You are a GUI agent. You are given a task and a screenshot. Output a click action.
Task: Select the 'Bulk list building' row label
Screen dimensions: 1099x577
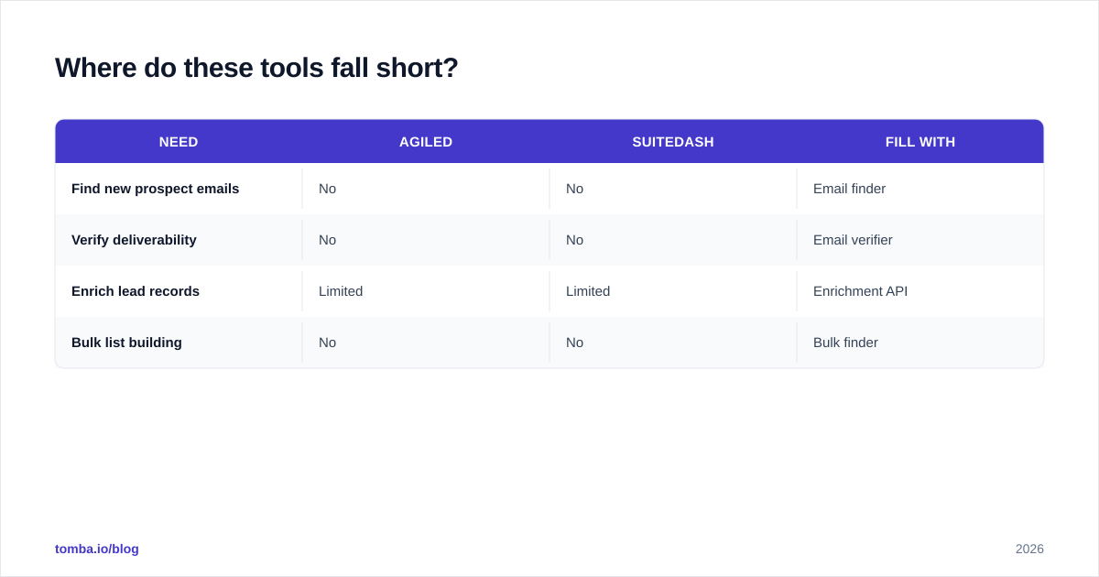coord(126,343)
